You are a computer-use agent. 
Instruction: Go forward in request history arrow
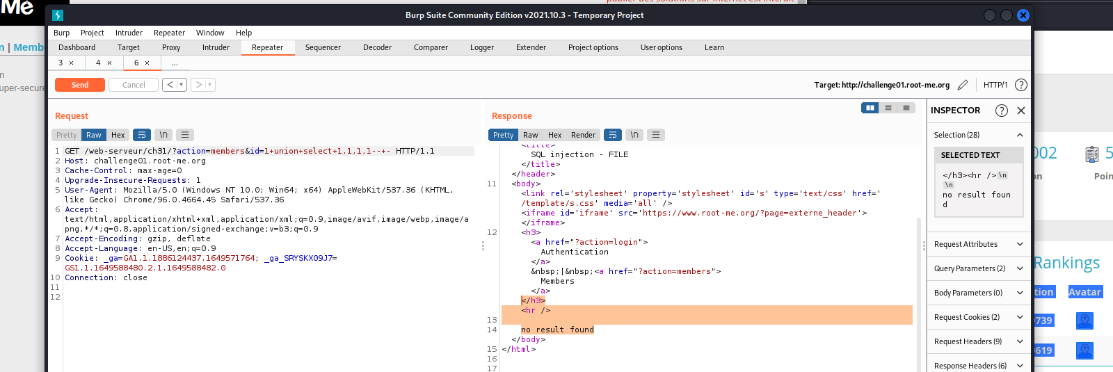(x=199, y=85)
